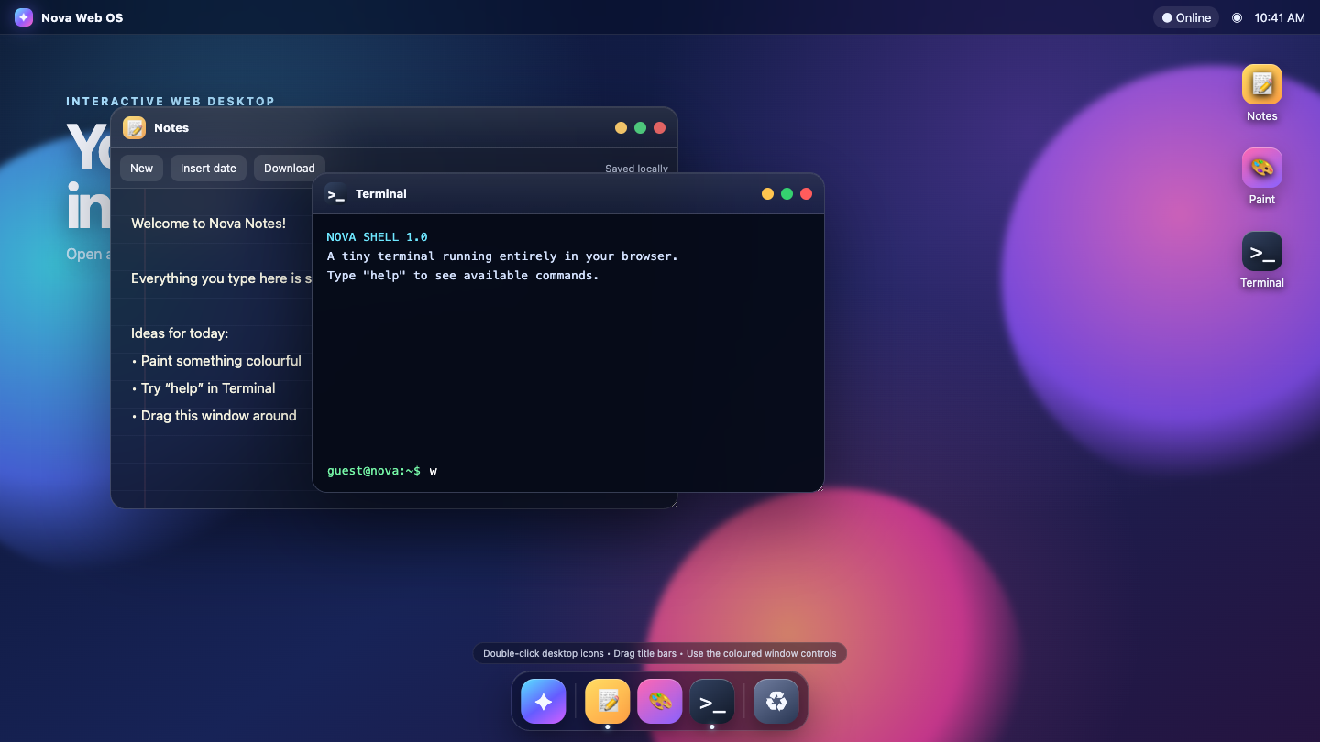
Task: Click "Ideas for today:" line in Notes
Action: (x=180, y=333)
